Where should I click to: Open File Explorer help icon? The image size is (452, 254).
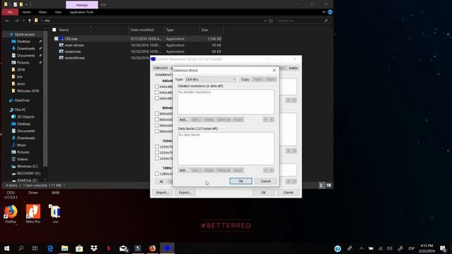point(330,12)
